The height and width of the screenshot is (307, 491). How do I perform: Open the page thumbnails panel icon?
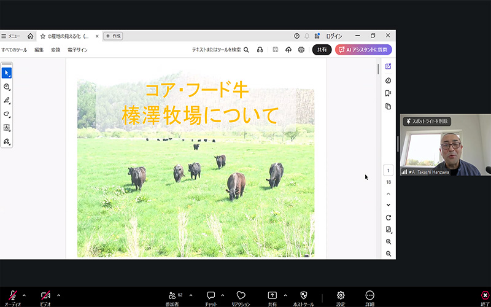point(389,106)
